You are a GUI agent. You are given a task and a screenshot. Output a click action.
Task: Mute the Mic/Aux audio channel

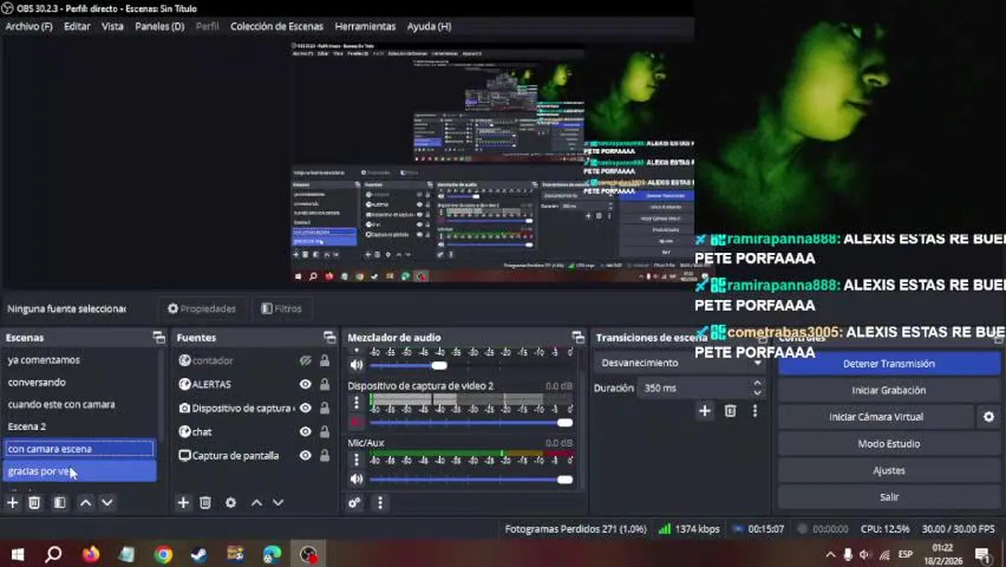coord(357,479)
